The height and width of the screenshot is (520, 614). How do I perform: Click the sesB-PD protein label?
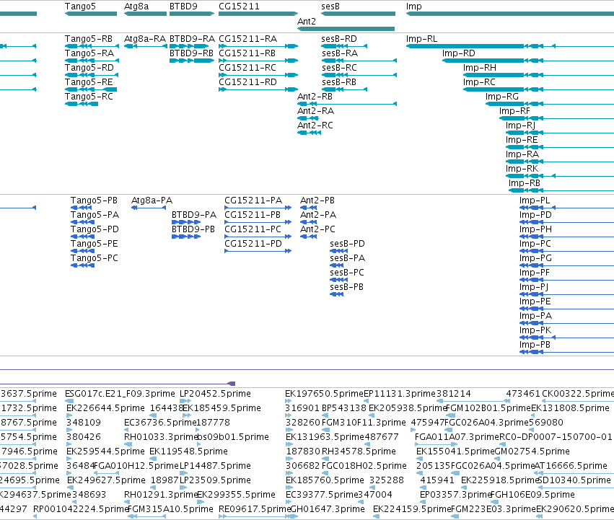pos(347,244)
